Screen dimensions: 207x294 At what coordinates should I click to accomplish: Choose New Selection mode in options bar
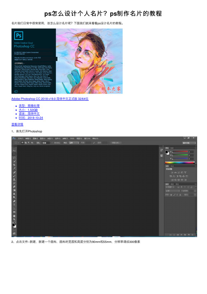(x=22, y=143)
